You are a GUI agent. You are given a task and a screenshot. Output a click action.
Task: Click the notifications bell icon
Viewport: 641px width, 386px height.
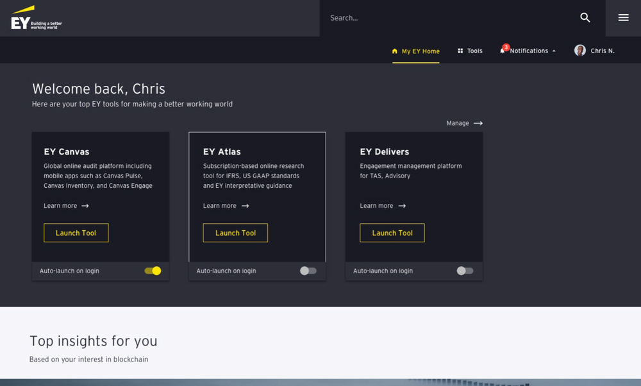click(x=503, y=51)
